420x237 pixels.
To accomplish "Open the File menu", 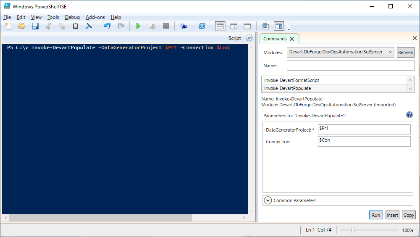I will [7, 17].
